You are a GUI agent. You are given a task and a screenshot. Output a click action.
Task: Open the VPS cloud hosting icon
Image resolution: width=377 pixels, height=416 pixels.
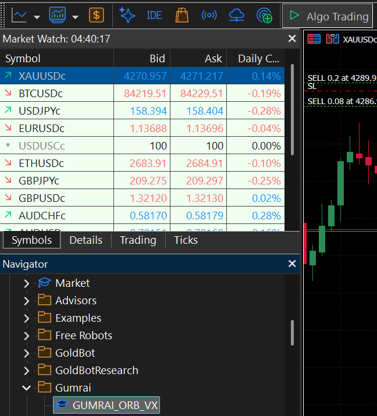[x=236, y=15]
